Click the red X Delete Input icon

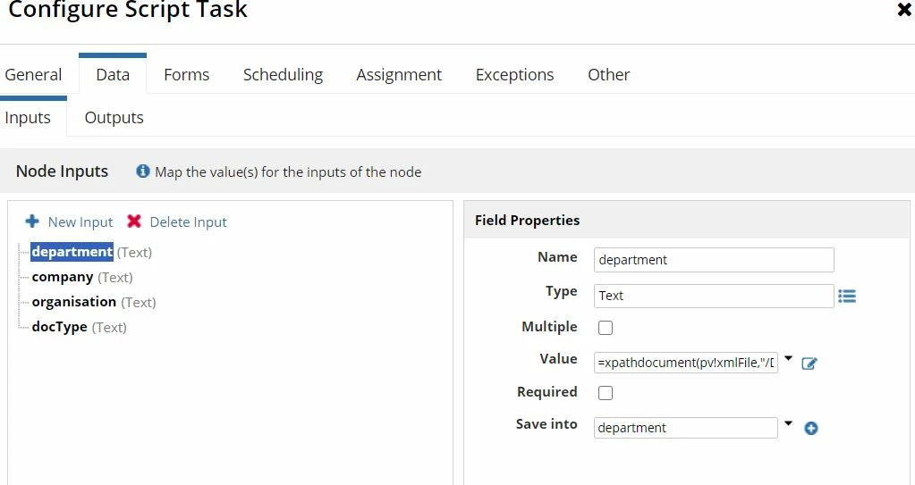point(134,222)
